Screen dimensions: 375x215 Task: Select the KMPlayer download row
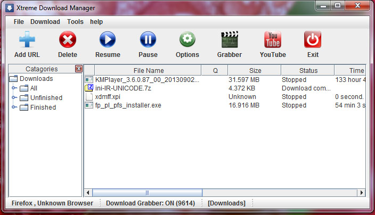[146, 80]
